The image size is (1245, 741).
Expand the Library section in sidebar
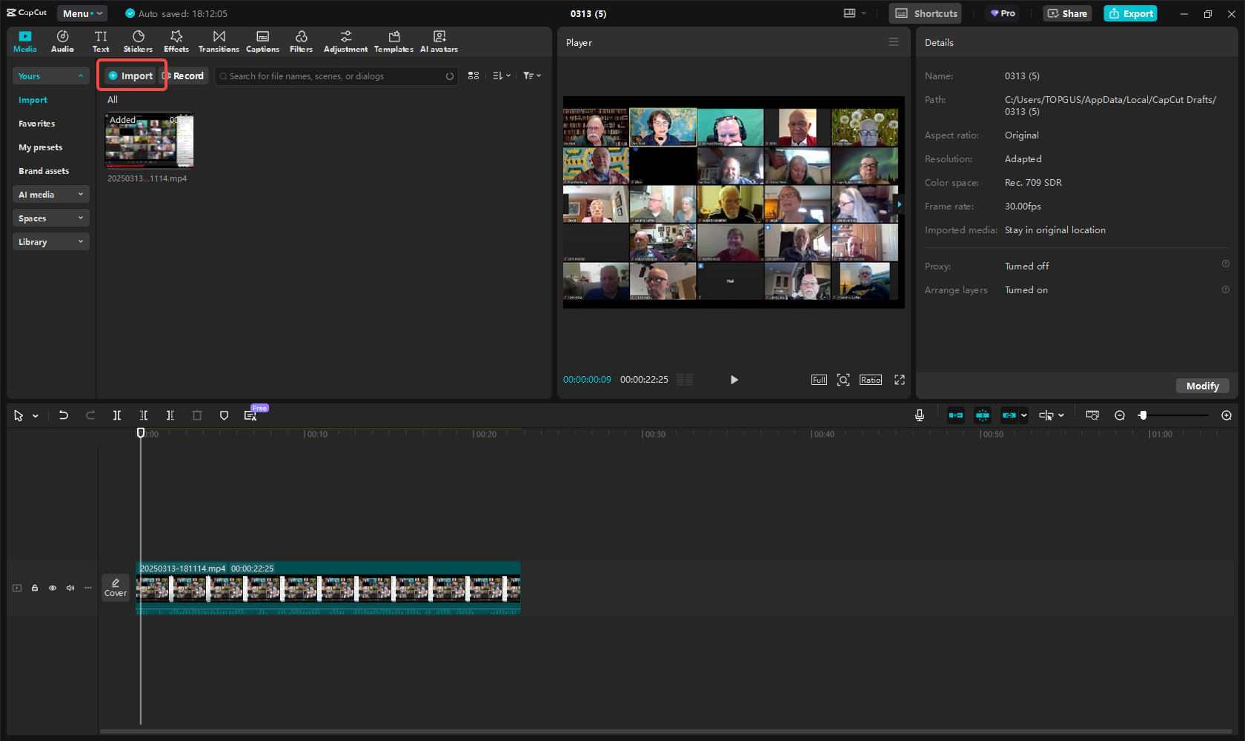[50, 242]
